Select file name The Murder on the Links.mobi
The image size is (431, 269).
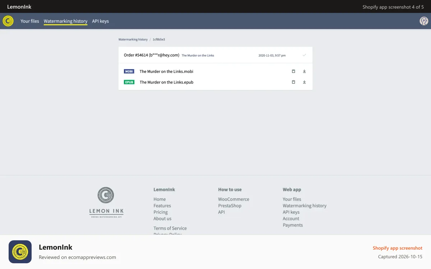pos(166,71)
